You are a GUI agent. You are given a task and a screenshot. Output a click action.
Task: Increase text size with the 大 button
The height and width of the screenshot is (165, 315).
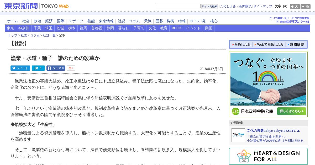(295, 7)
